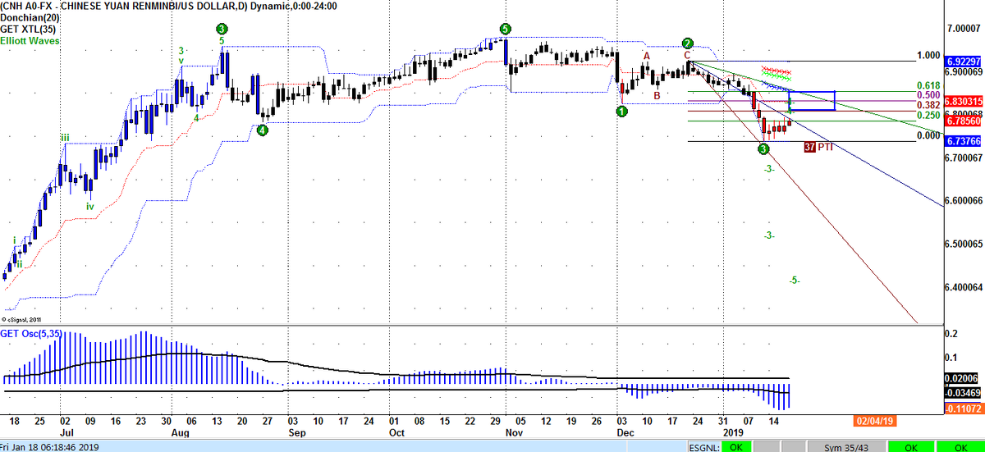Viewport: 985px width, 452px height.
Task: Click the oscillator value tag -0.03469
Action: point(962,393)
